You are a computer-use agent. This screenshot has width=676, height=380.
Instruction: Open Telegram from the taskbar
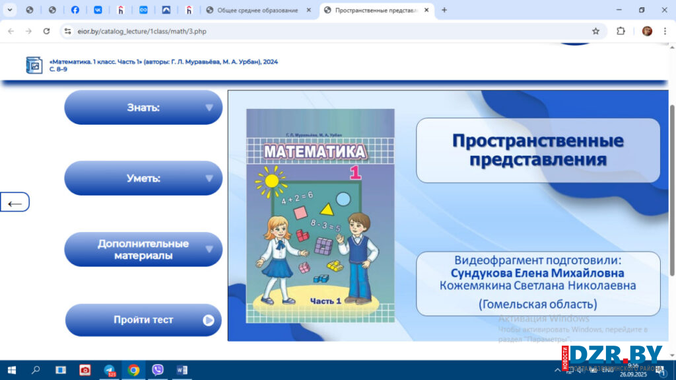110,370
